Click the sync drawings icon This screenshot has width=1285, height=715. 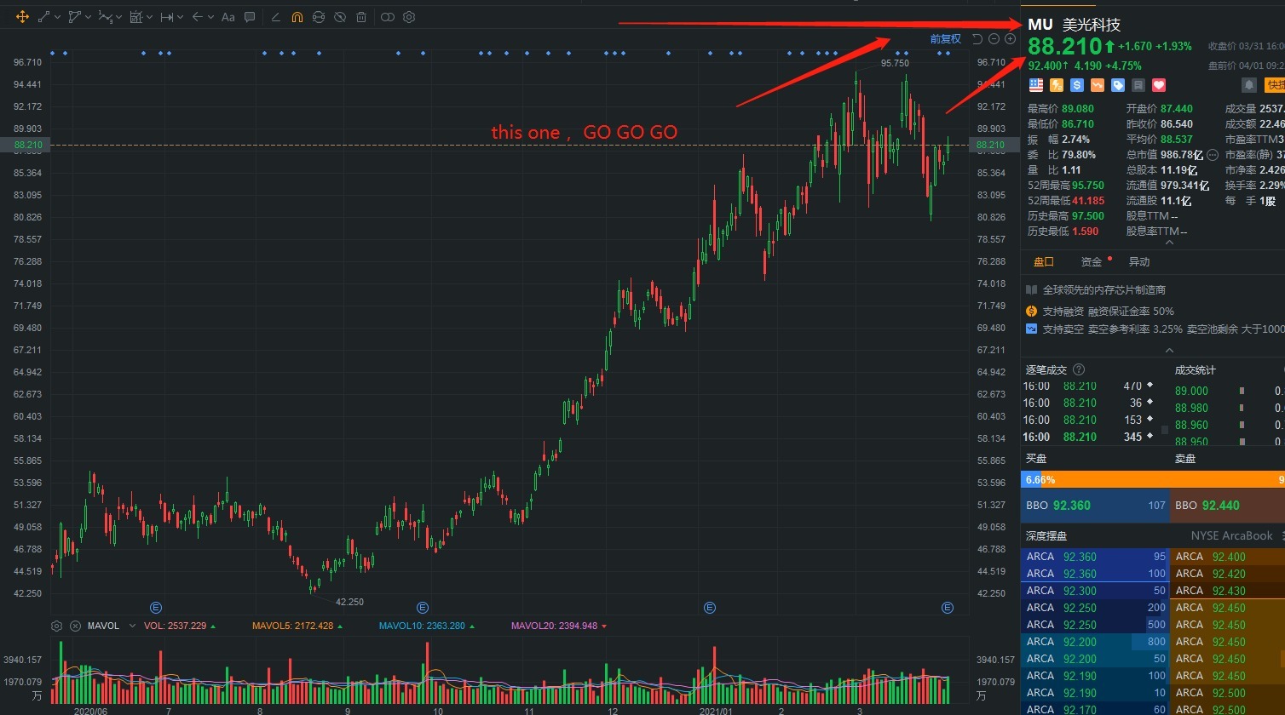coord(319,17)
